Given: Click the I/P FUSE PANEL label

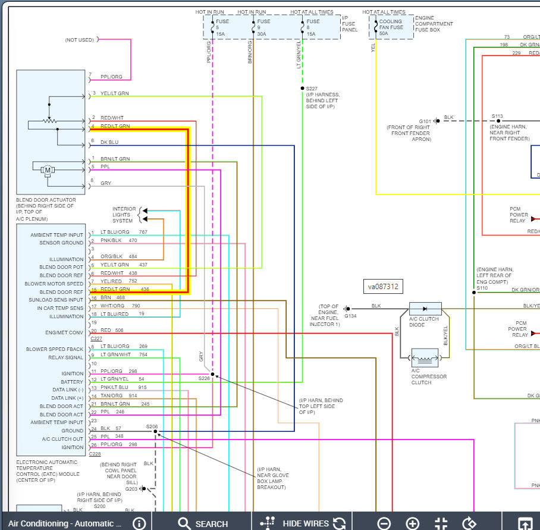Looking at the screenshot, I should (350, 24).
